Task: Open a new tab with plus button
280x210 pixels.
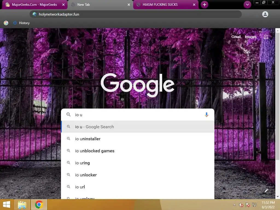Action: pyautogui.click(x=205, y=5)
